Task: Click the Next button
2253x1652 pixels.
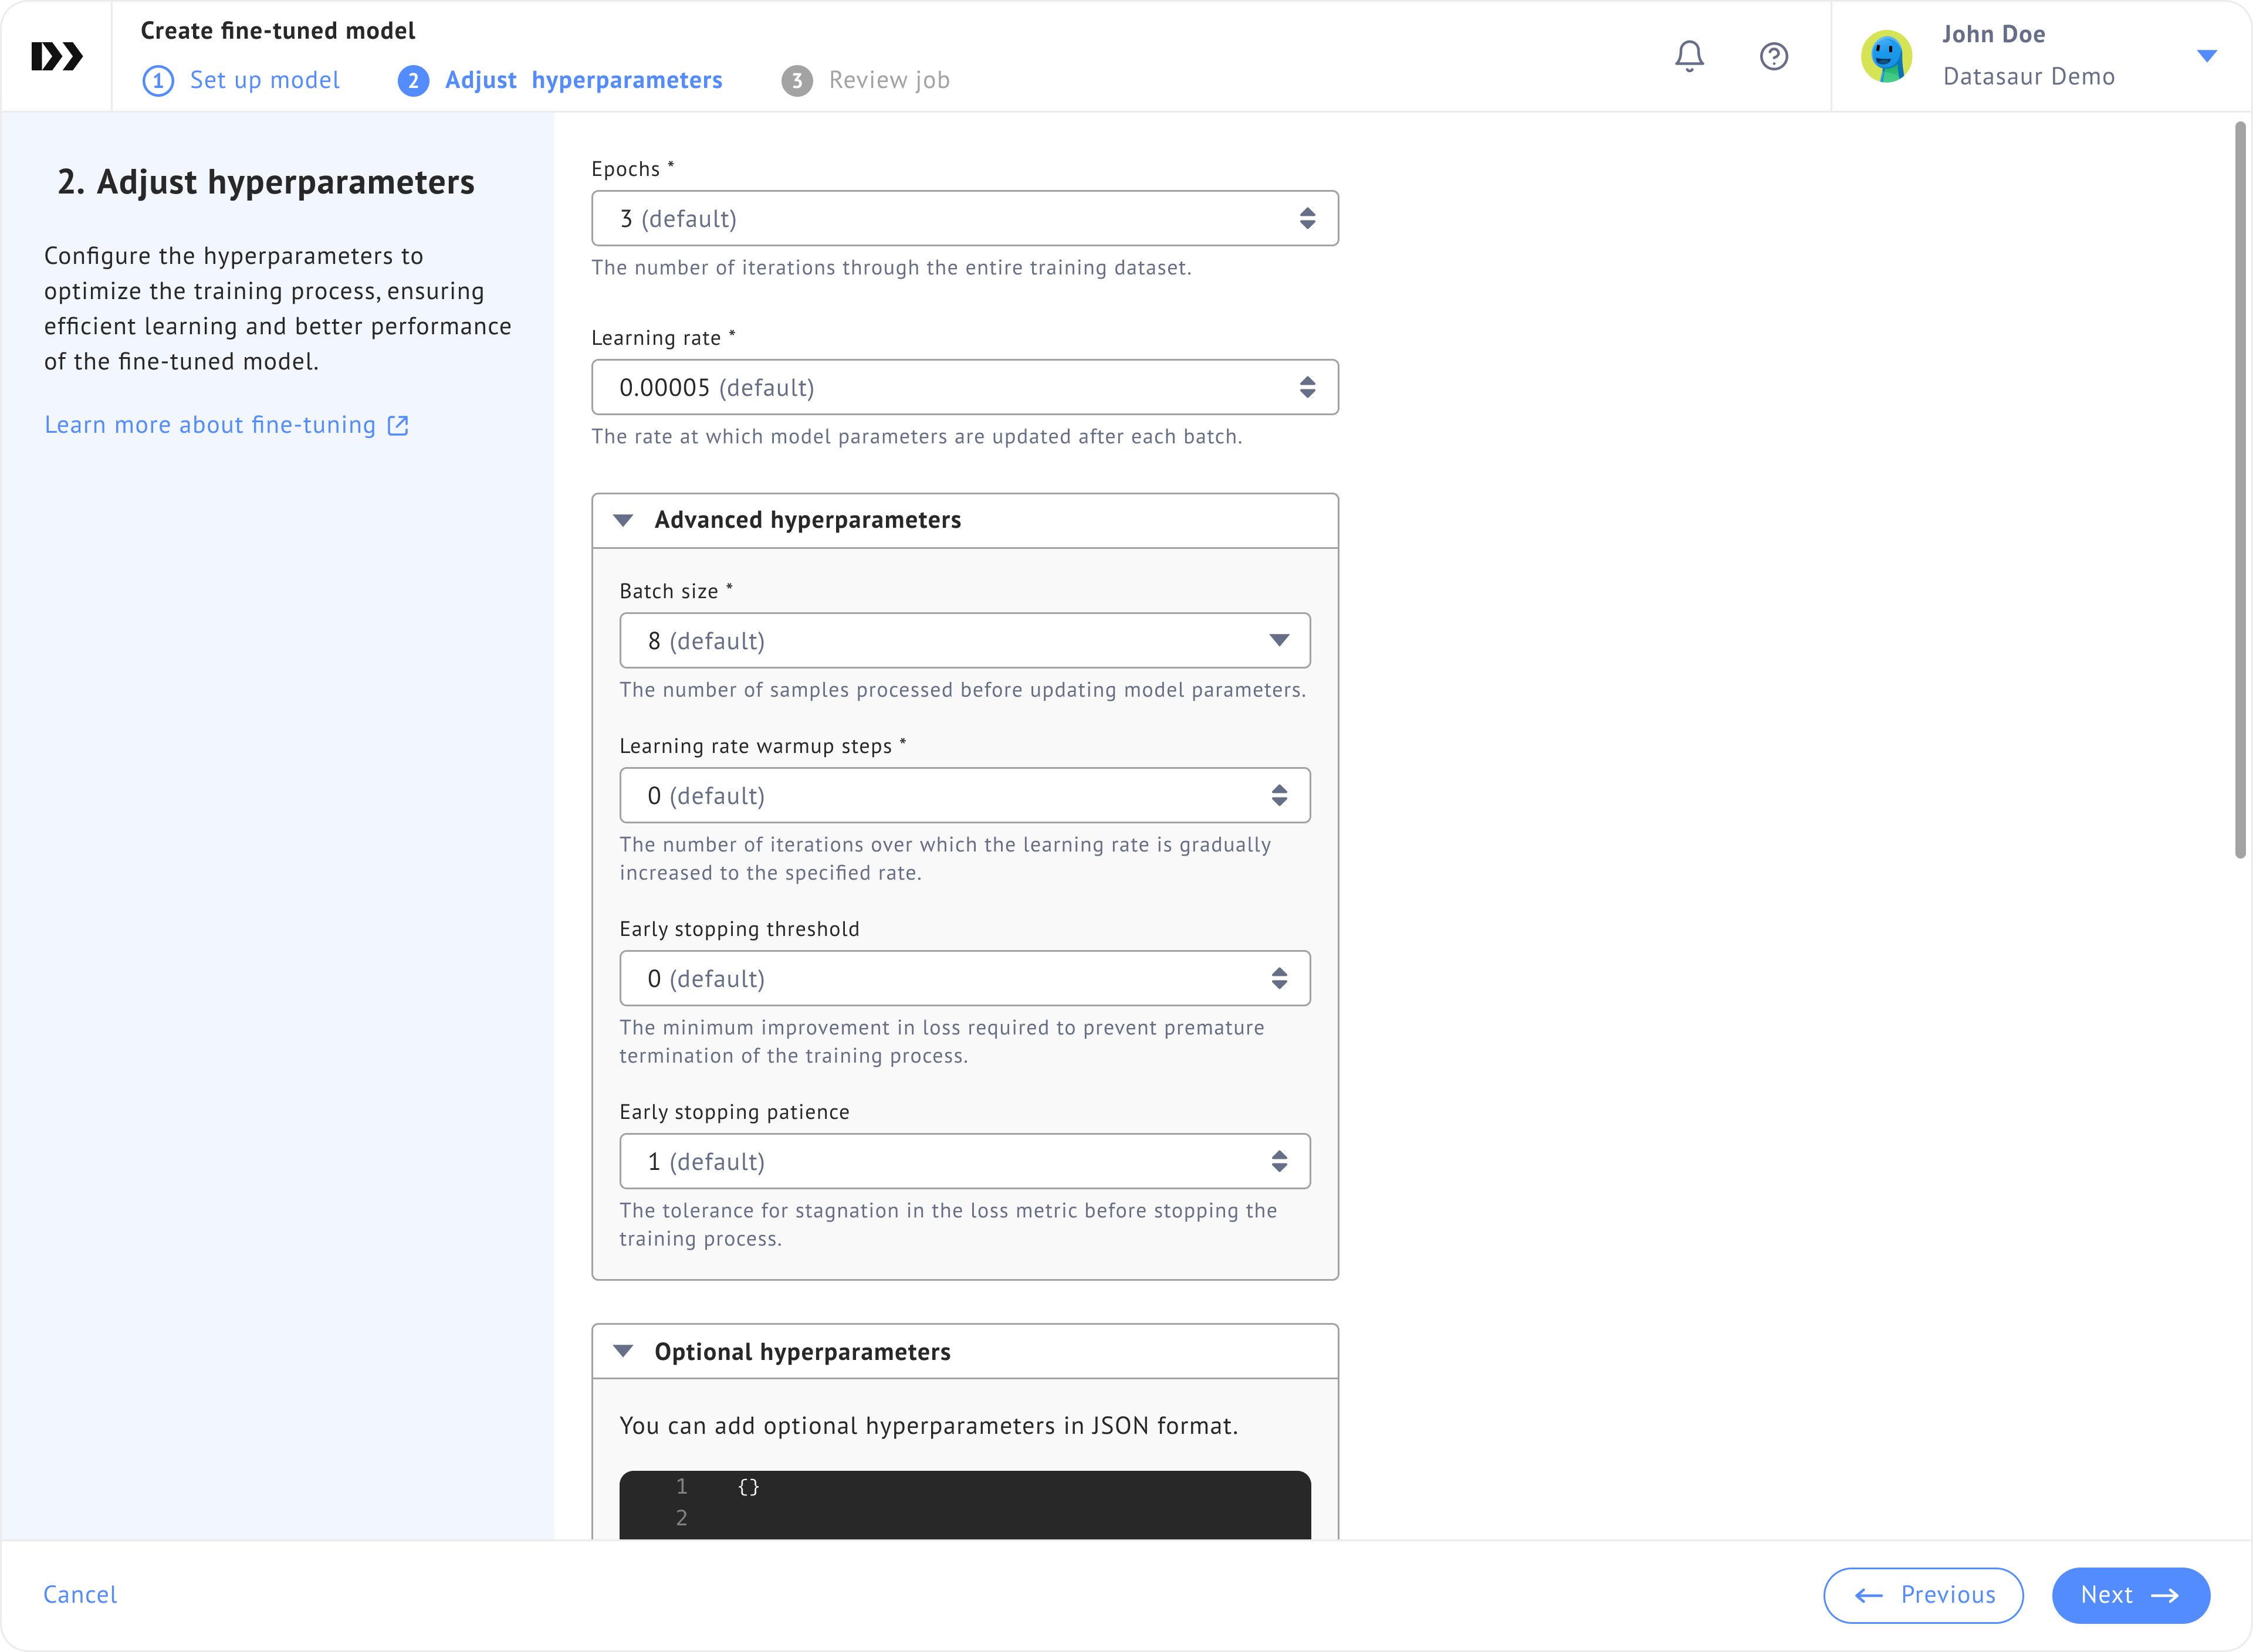Action: click(2130, 1595)
